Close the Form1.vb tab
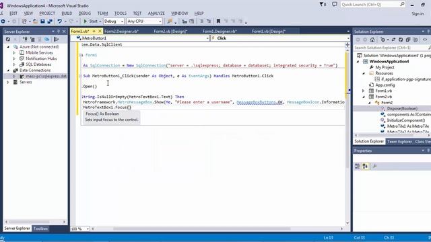431x242 pixels. pyautogui.click(x=100, y=32)
